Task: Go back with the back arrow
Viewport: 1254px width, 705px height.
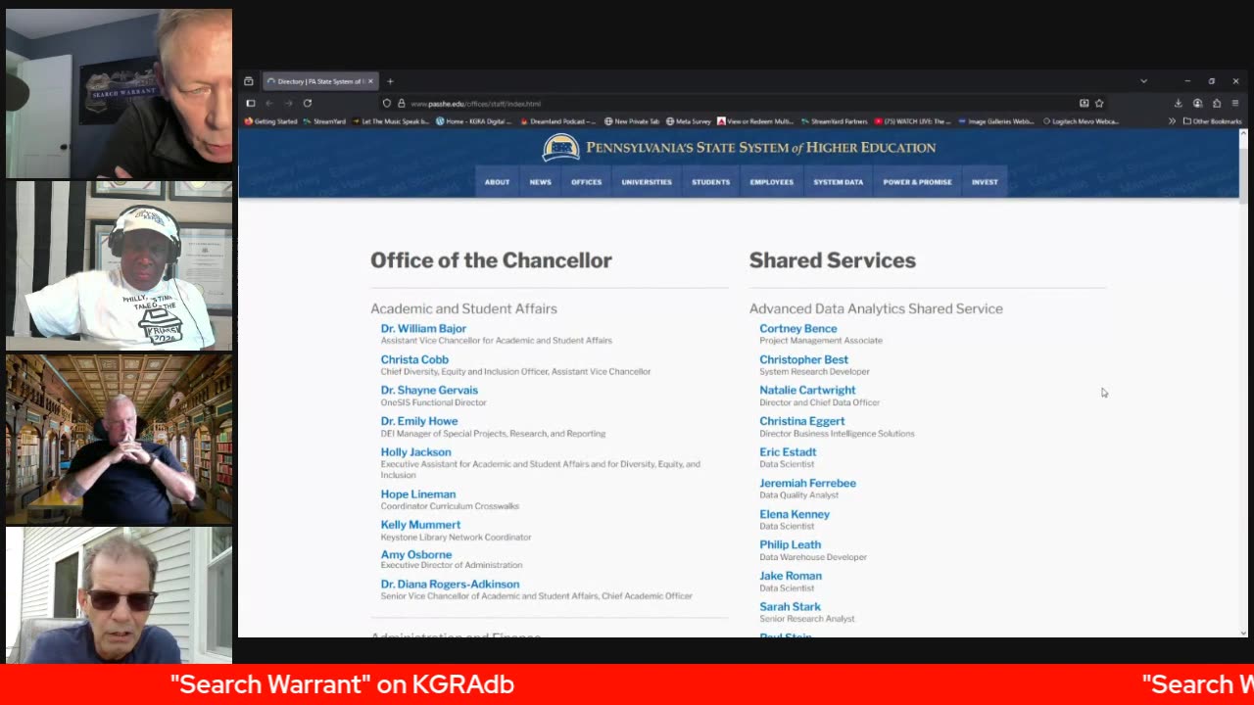Action: click(x=269, y=103)
